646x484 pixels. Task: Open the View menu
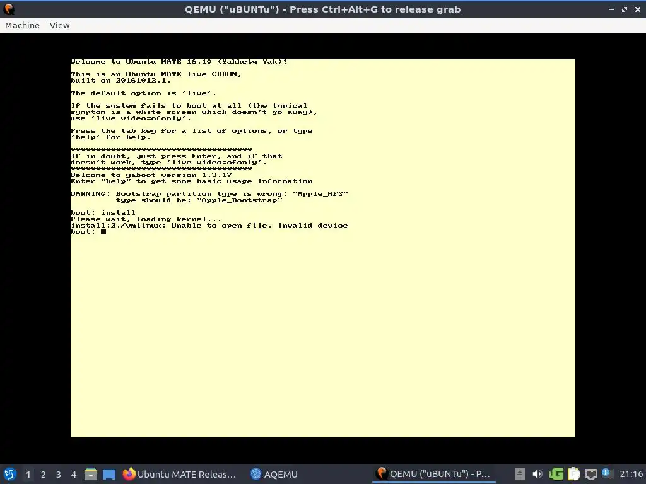(x=60, y=25)
